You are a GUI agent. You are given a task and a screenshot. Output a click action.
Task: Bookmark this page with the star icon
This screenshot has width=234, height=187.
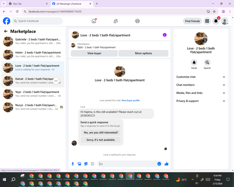tap(214, 12)
